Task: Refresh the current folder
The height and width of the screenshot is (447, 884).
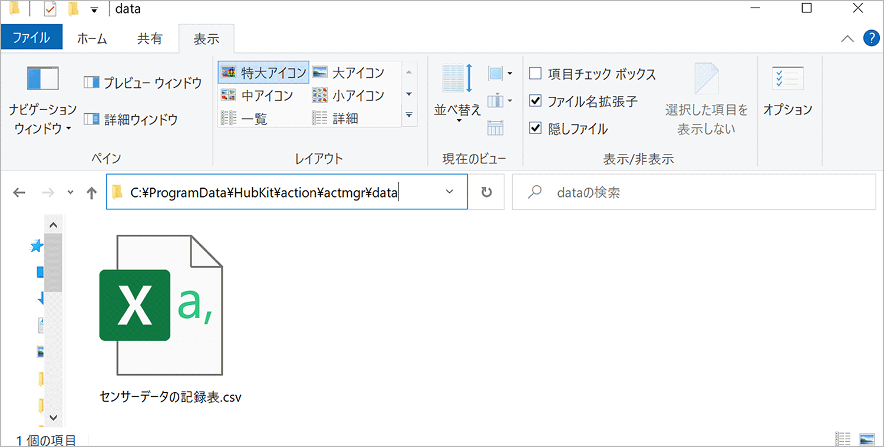Action: tap(486, 192)
